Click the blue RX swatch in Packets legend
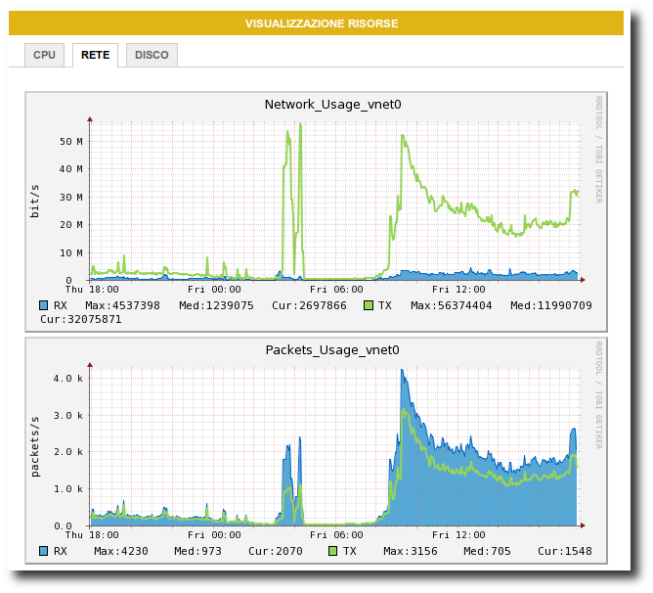 point(43,551)
